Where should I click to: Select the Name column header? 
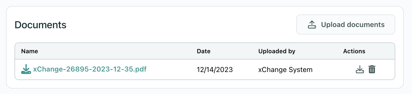pyautogui.click(x=30, y=51)
